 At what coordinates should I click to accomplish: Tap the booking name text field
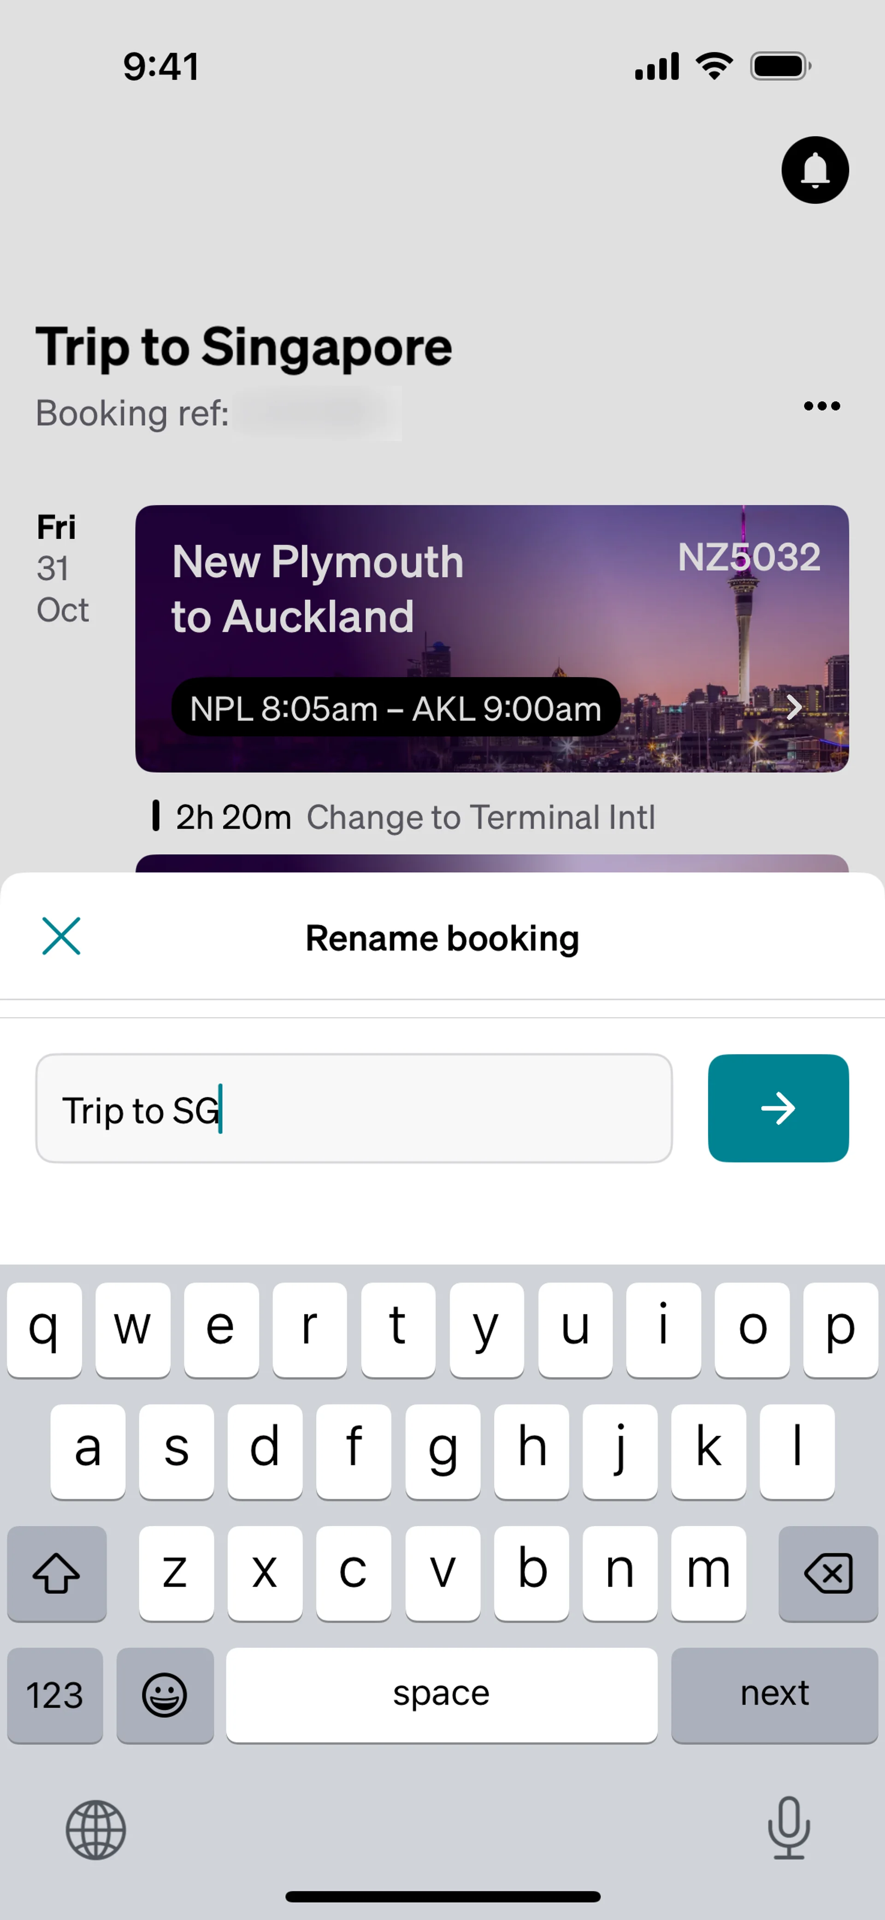(353, 1108)
